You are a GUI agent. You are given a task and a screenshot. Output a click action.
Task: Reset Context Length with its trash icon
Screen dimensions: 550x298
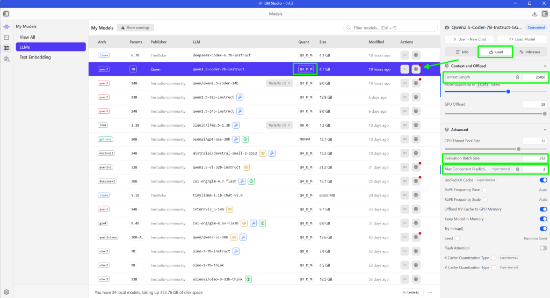517,77
